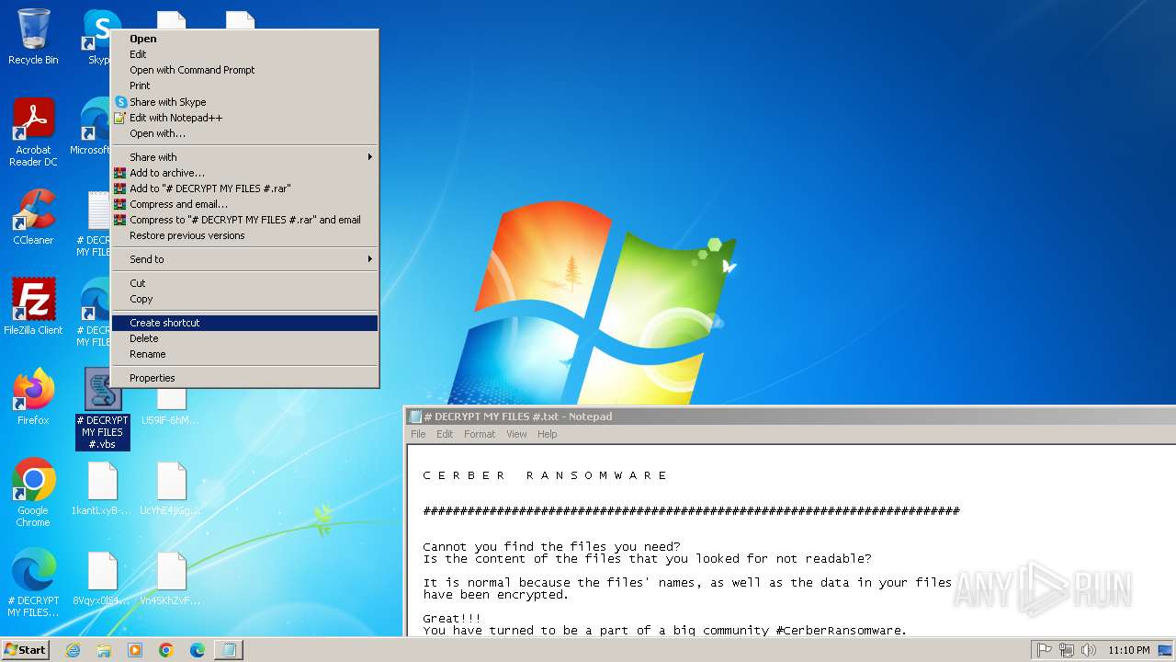1176x662 pixels.
Task: Select the Firefox desktop shortcut
Action: pyautogui.click(x=33, y=397)
